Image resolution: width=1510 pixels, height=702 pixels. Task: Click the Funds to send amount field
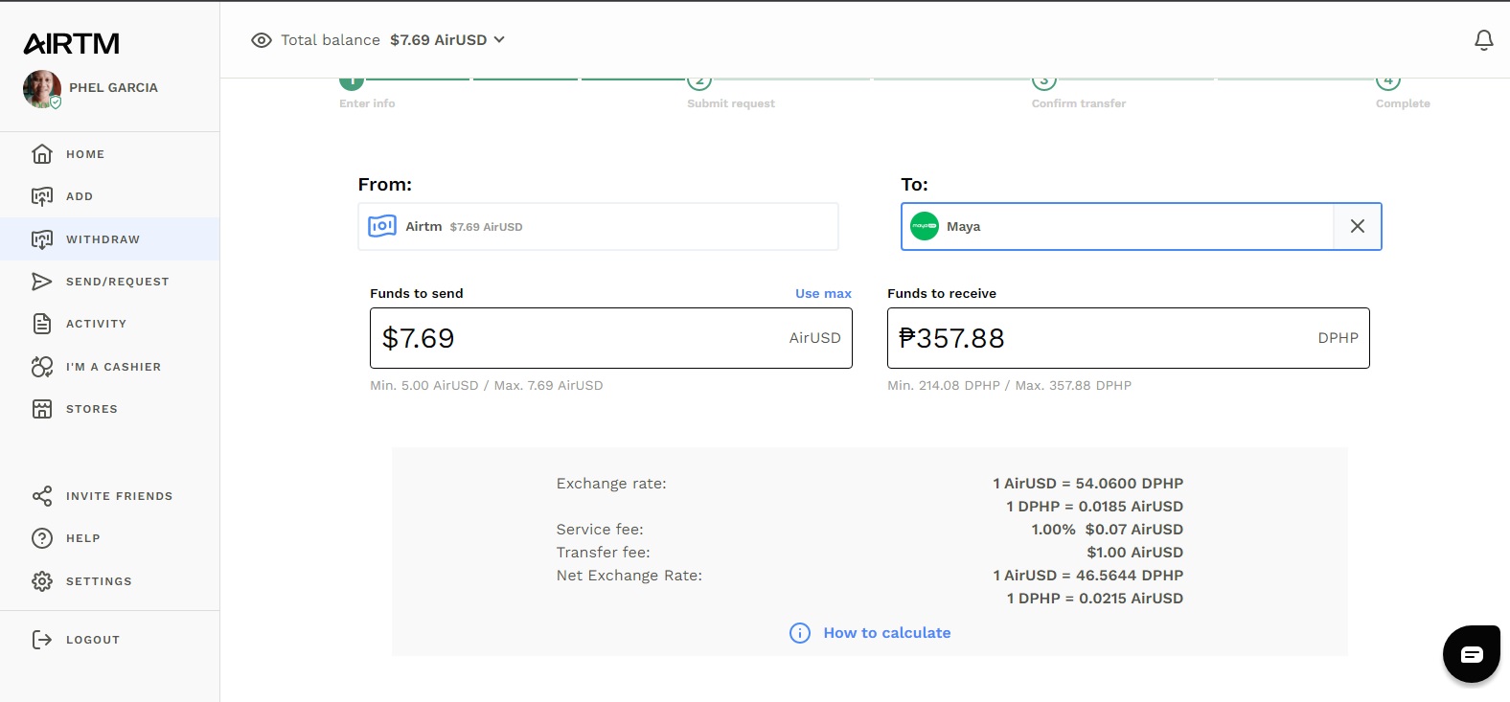[611, 338]
